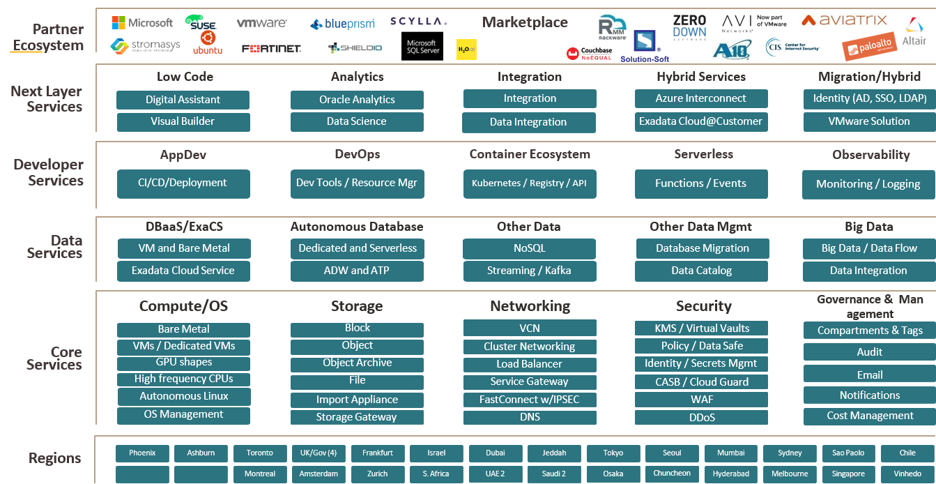The width and height of the screenshot is (936, 484).
Task: Open the H2O.ai yellow logo
Action: pos(466,50)
